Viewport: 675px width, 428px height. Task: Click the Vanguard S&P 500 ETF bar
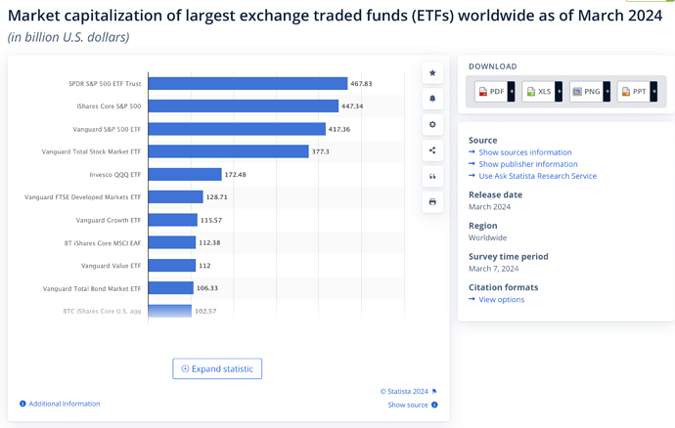click(237, 129)
